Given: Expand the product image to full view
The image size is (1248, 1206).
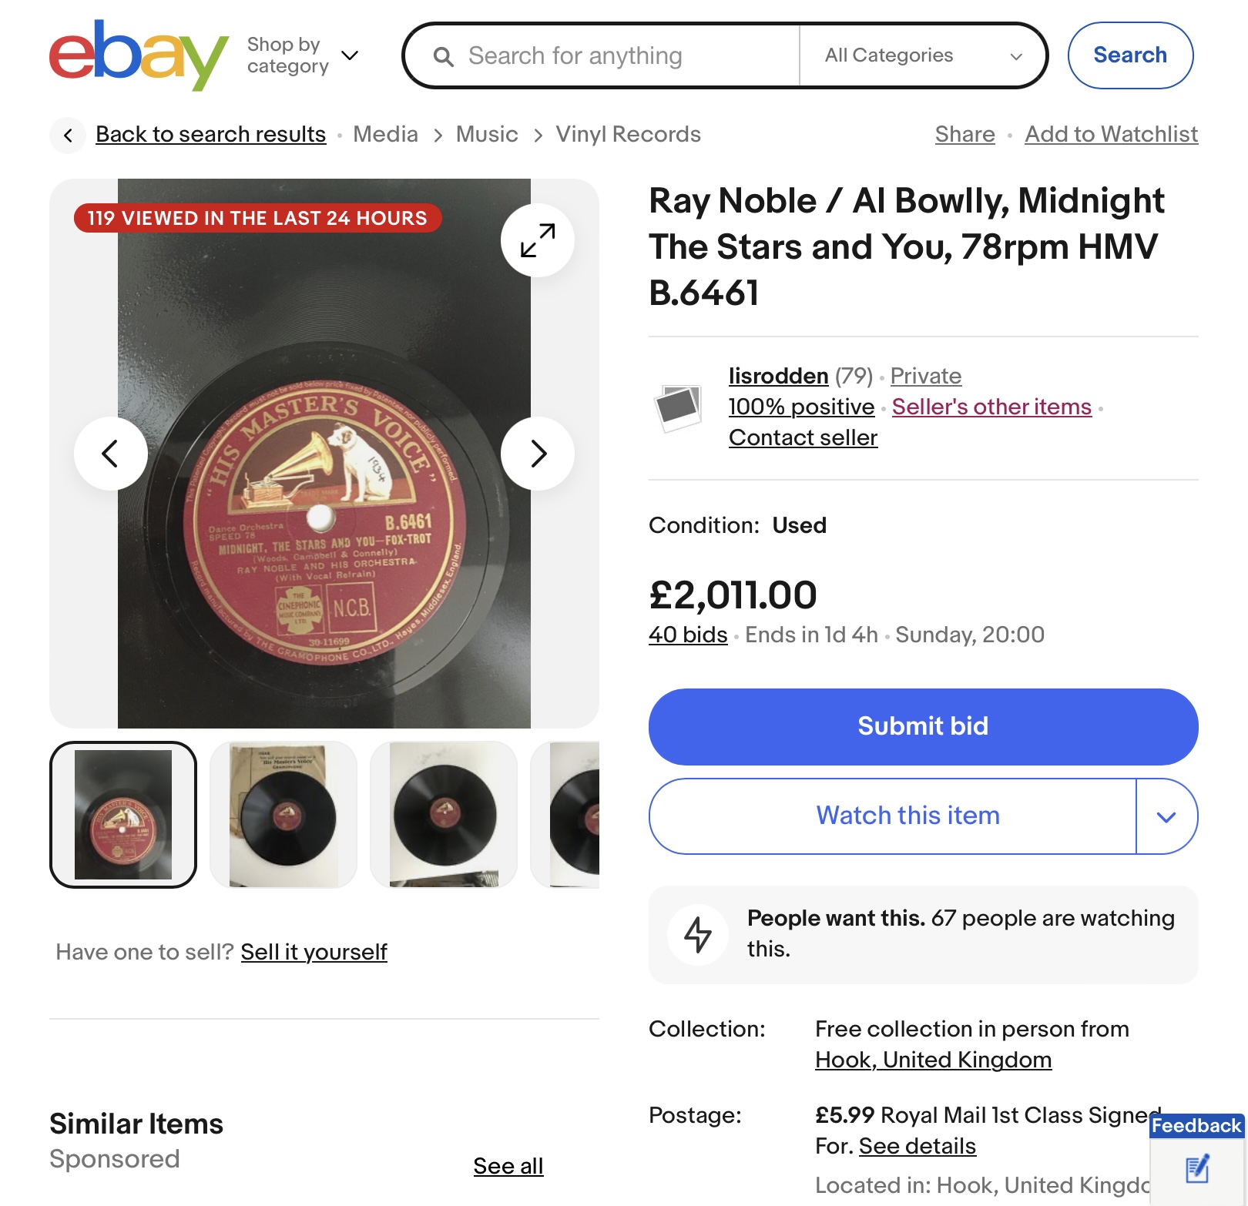Looking at the screenshot, I should 537,240.
